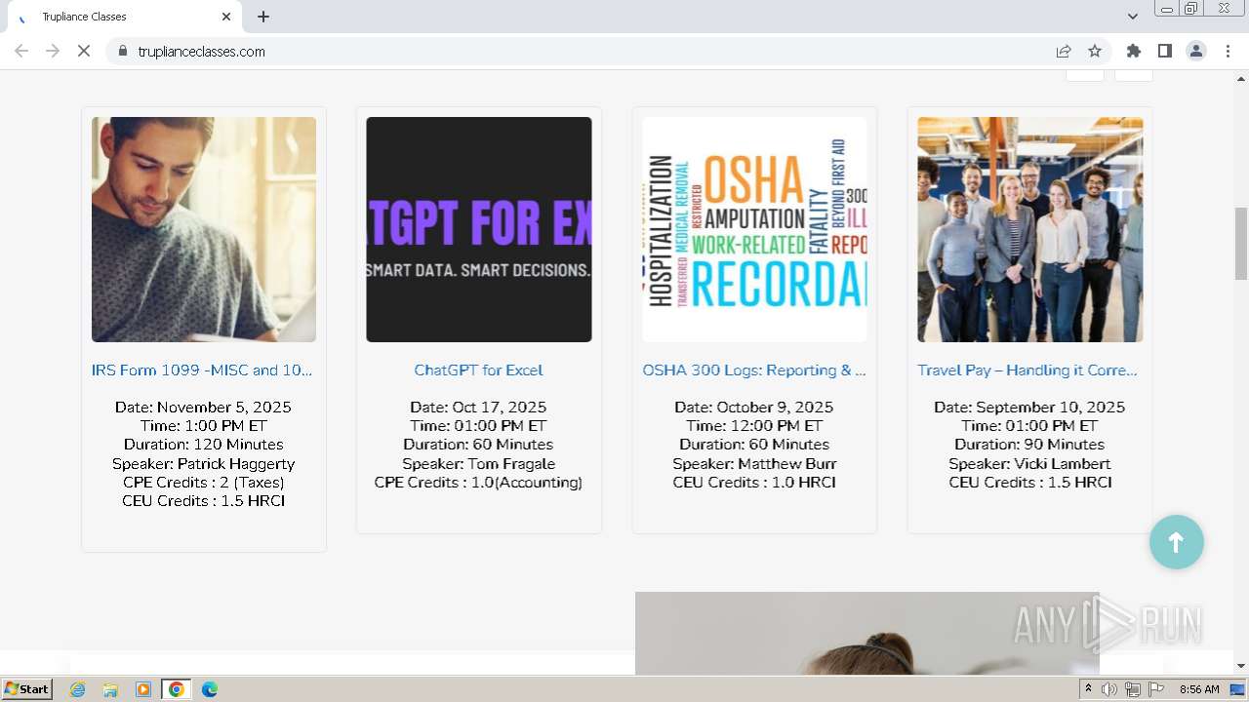The height and width of the screenshot is (702, 1249).
Task: Click text 'Date: November 5, 2025'
Action: pos(203,408)
